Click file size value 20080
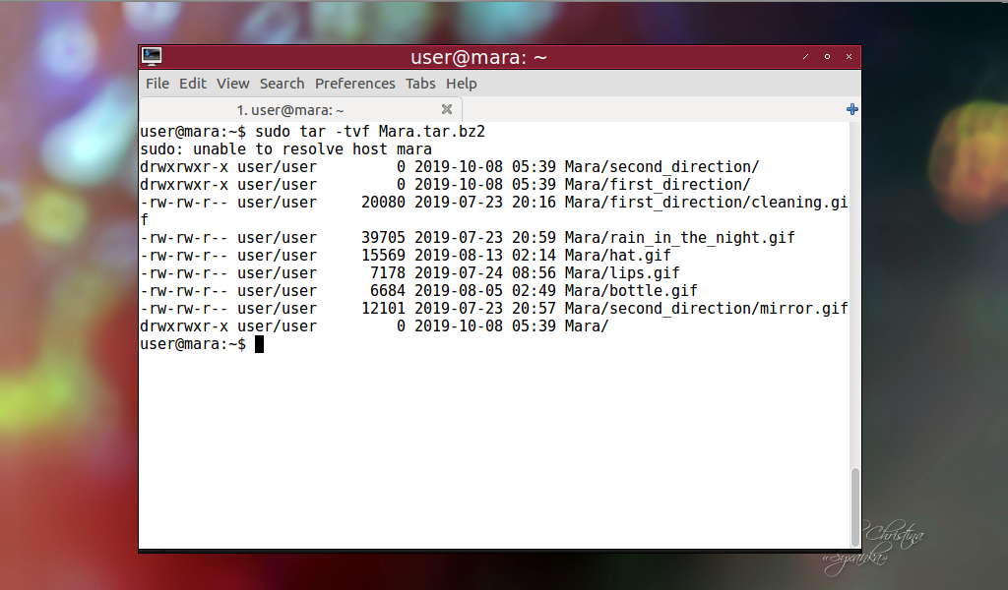Image resolution: width=1008 pixels, height=590 pixels. 383,203
